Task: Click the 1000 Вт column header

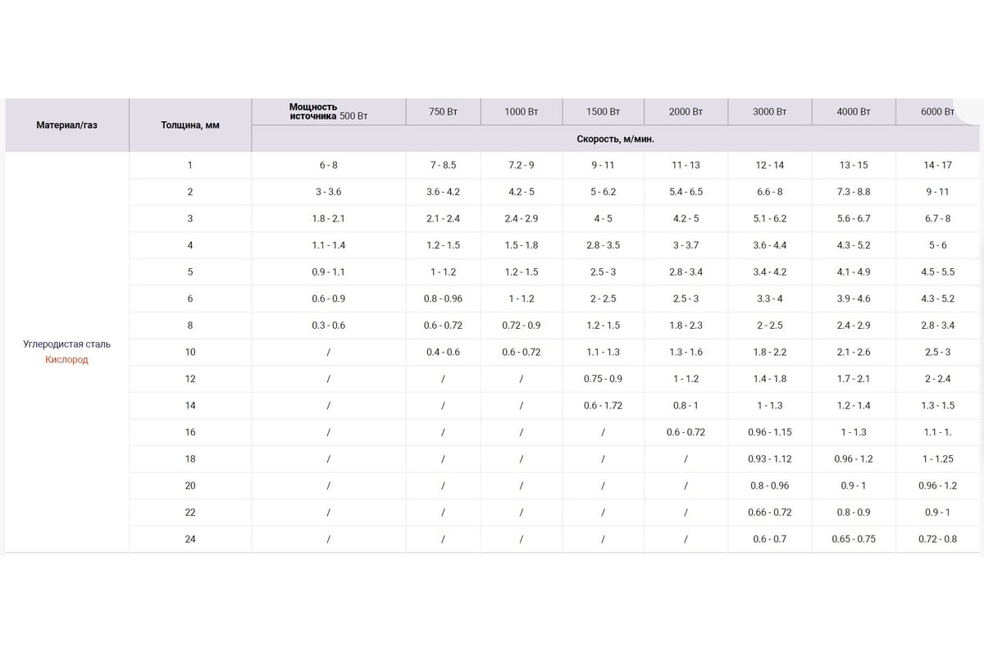Action: (522, 112)
